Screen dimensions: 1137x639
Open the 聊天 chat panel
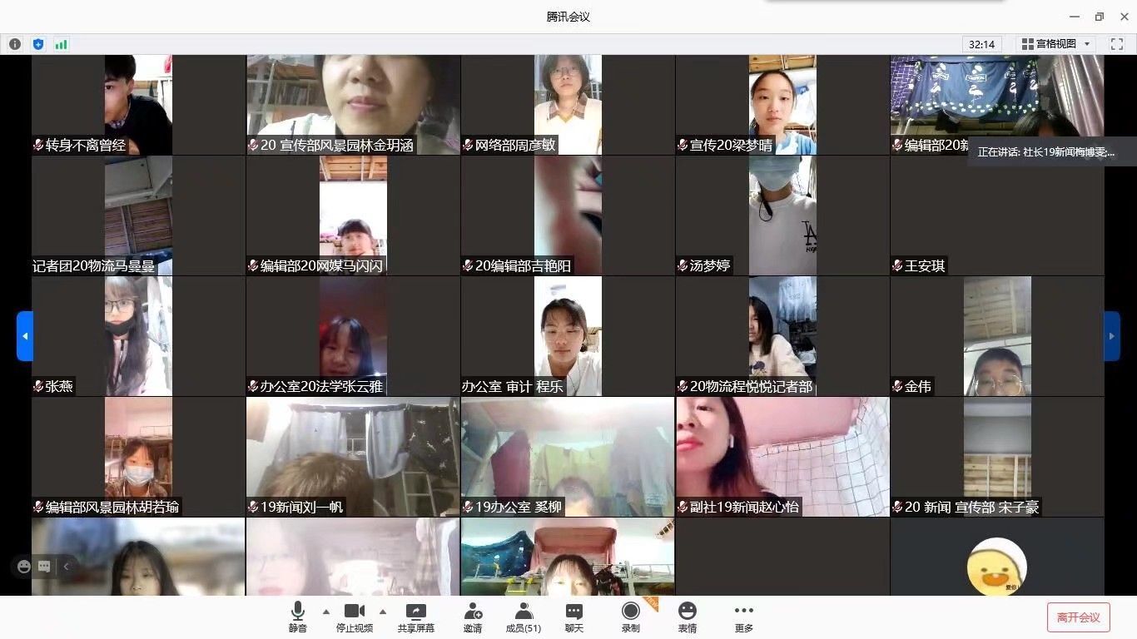click(574, 617)
